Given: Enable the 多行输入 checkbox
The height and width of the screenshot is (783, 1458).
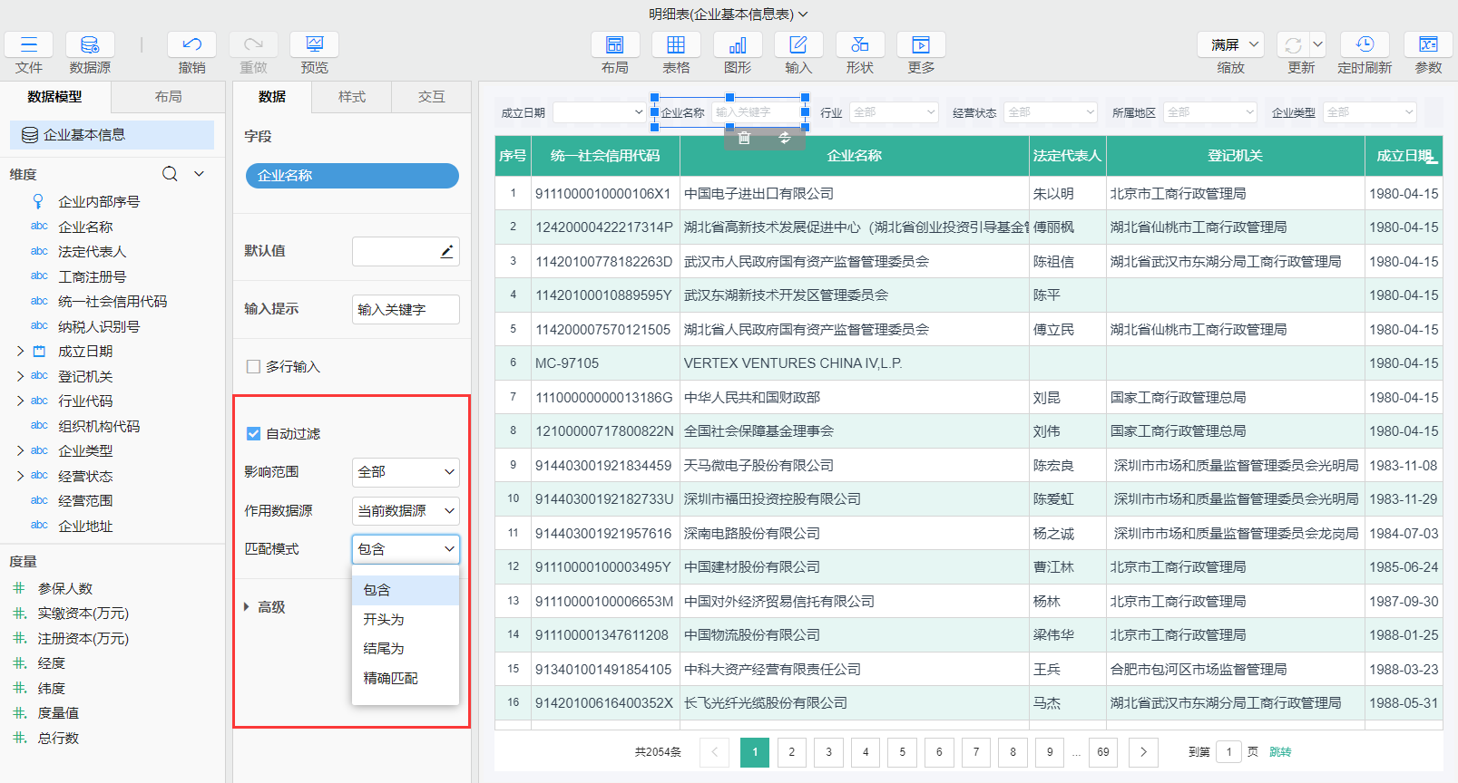Looking at the screenshot, I should pos(254,367).
